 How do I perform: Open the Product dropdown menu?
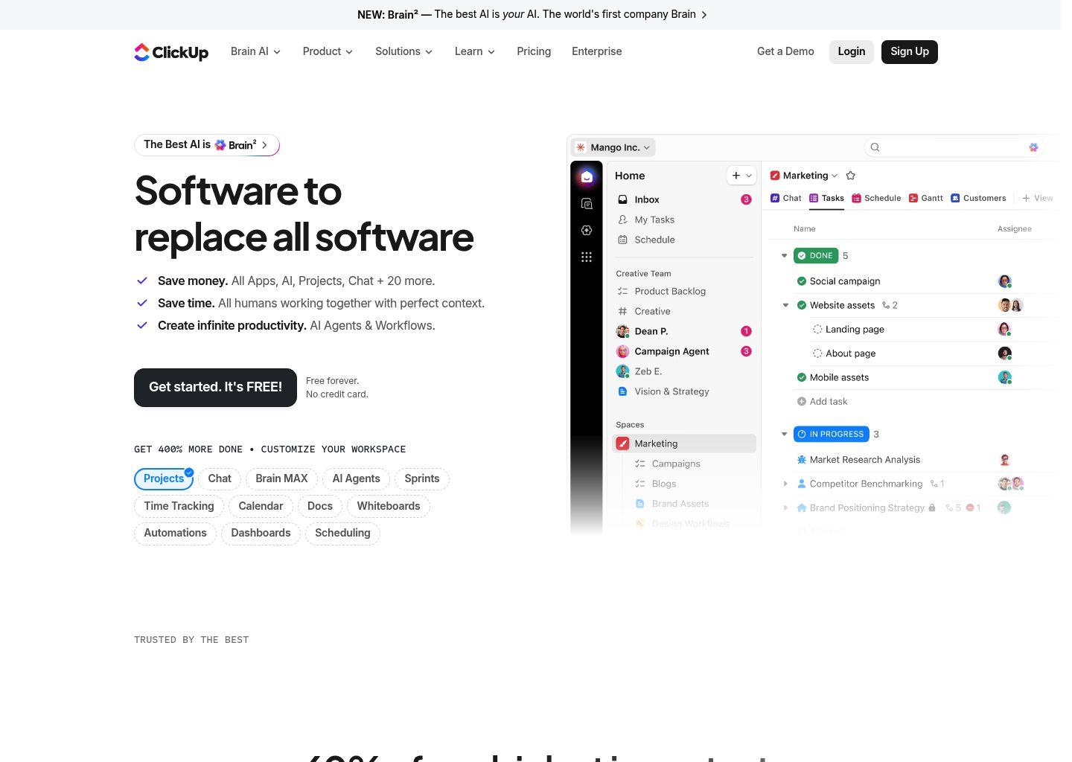click(x=328, y=51)
